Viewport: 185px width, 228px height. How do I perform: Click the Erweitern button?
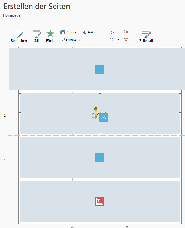70,40
